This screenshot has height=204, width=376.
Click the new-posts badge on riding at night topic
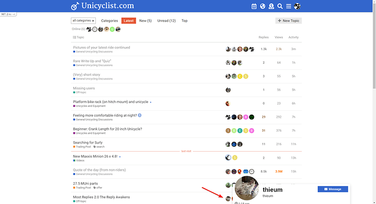(140, 116)
